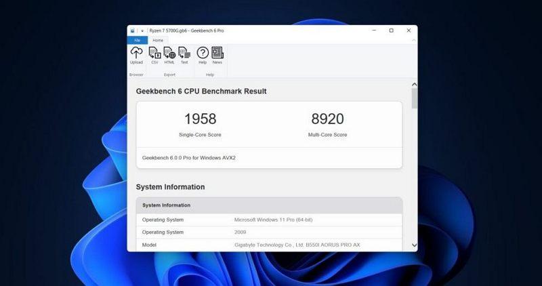Click the window title 'Ryzen 7 5700G.gb6 - Geekbench 6 Pro'

tap(187, 30)
